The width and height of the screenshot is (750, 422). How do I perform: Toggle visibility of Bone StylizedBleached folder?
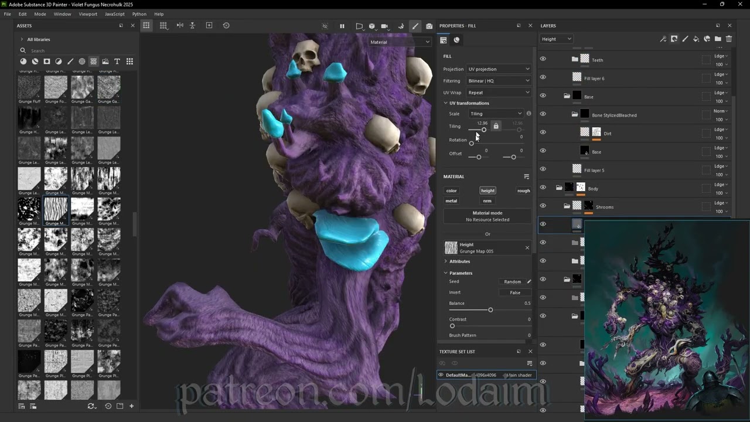(543, 114)
